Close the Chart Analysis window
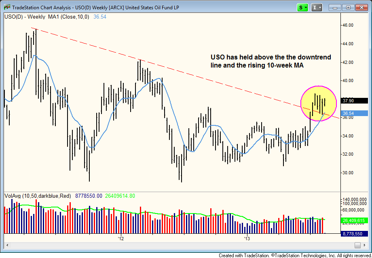 pyautogui.click(x=361, y=8)
